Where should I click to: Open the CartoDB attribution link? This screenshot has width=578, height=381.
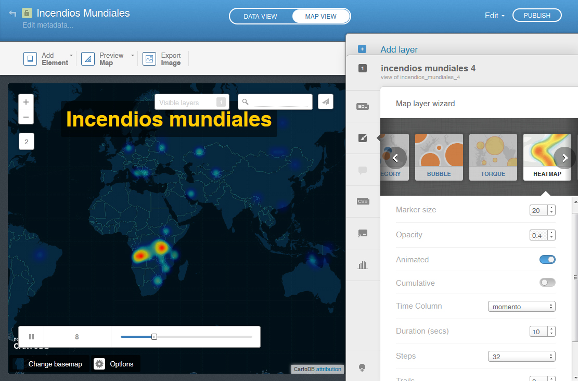coord(328,369)
